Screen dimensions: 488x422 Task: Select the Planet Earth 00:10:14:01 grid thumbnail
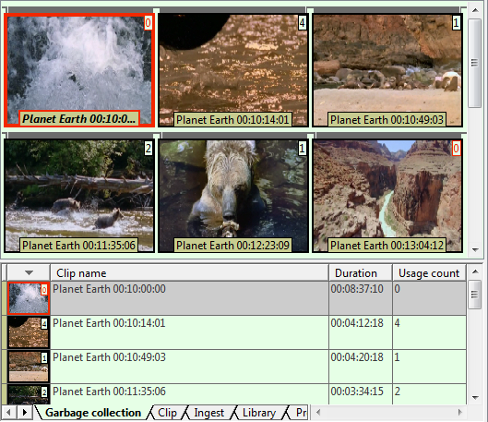point(233,70)
